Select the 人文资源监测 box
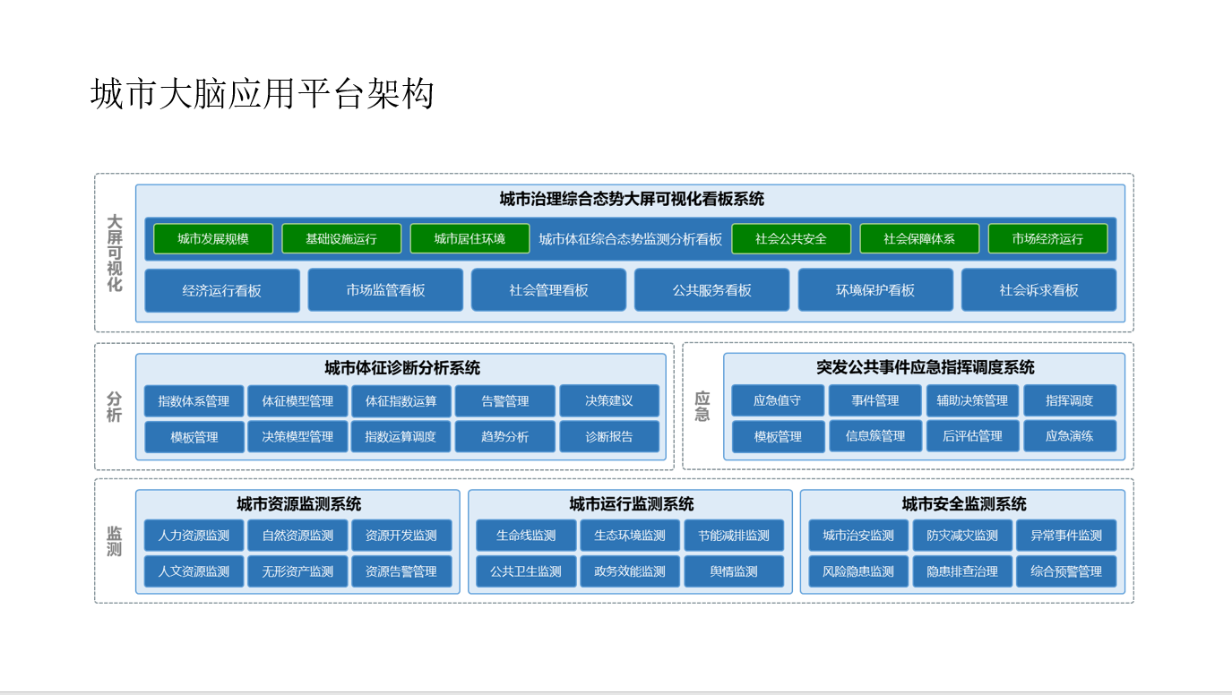The width and height of the screenshot is (1232, 695). (194, 571)
